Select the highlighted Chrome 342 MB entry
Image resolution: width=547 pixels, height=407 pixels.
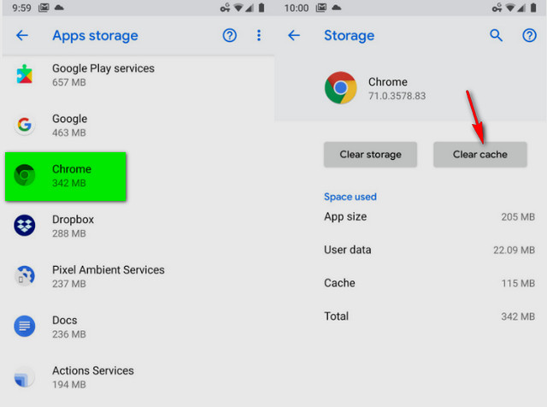(66, 176)
